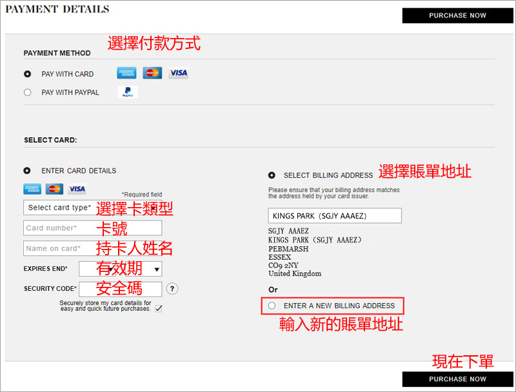Click the small MasterCard icon under Enter Card Details

tap(54, 189)
